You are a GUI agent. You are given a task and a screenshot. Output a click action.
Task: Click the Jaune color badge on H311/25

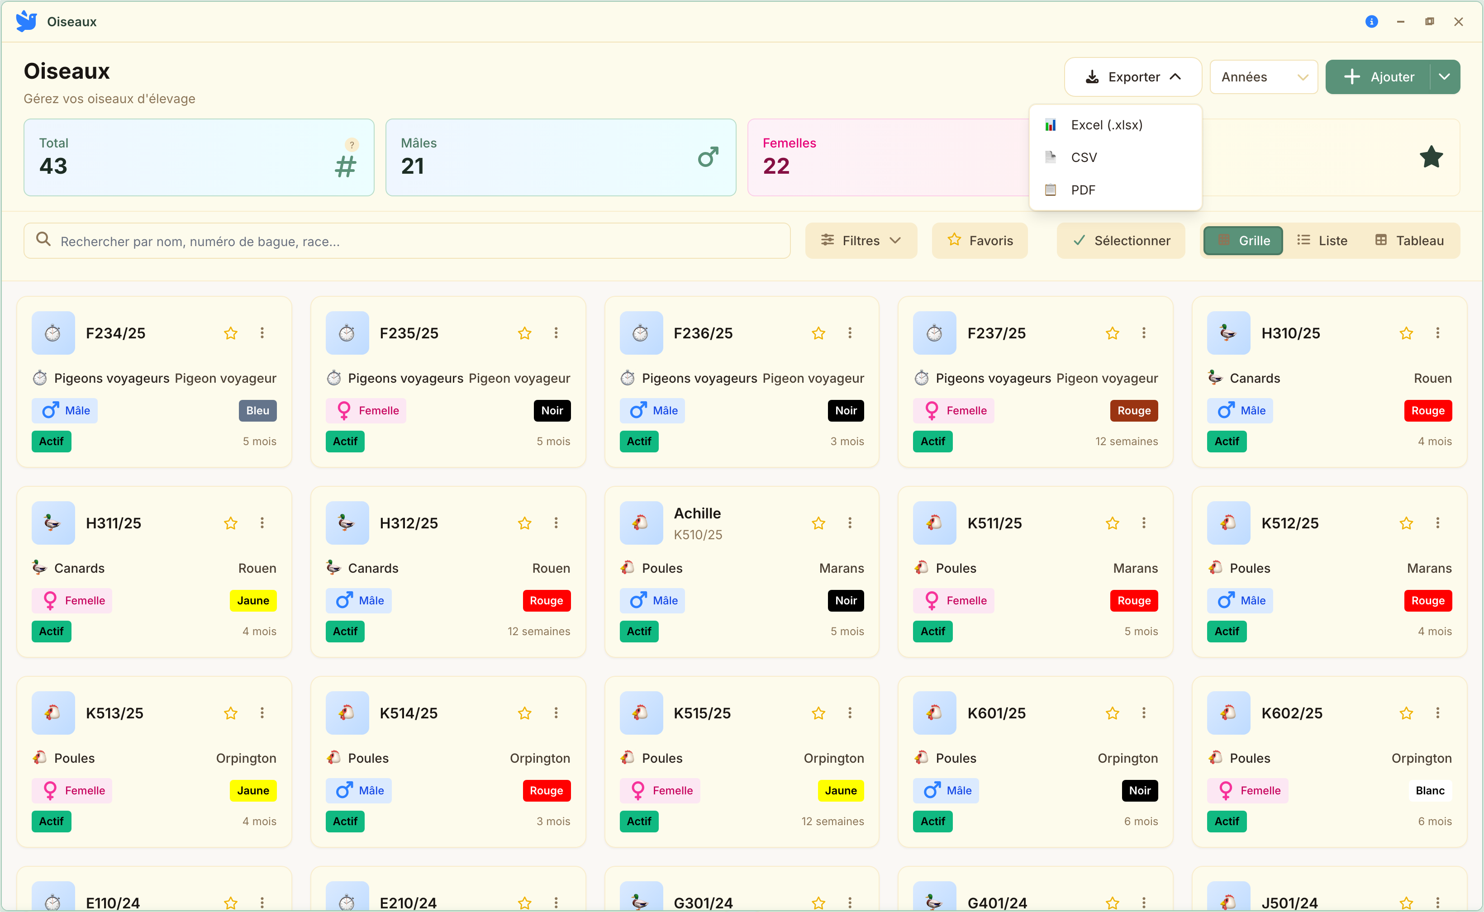(253, 601)
